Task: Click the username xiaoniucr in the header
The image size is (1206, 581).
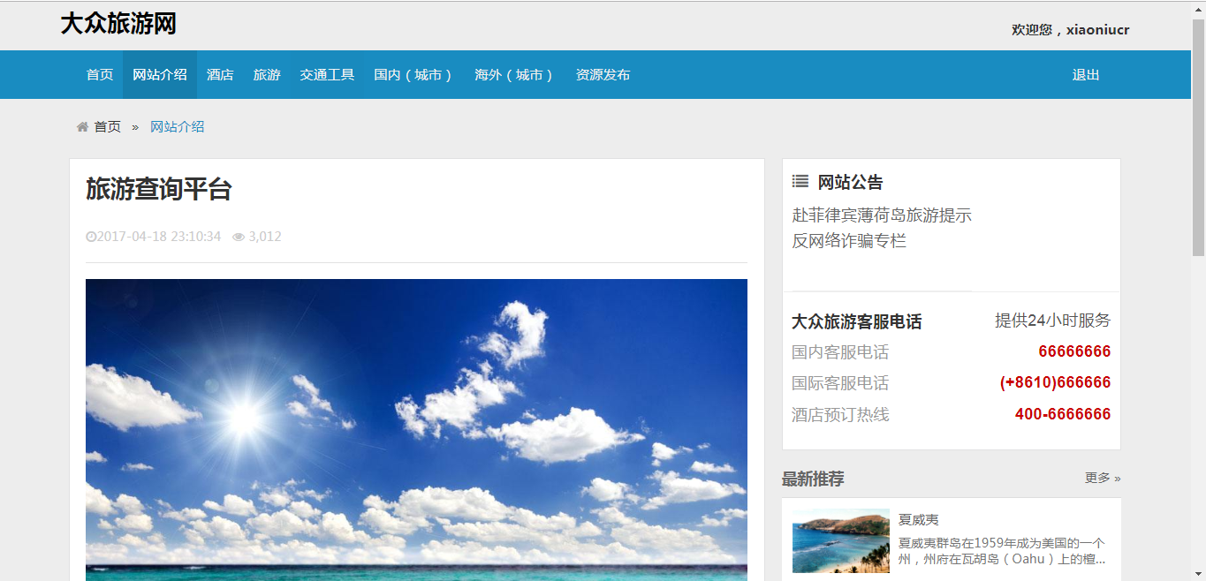Action: (x=1098, y=30)
